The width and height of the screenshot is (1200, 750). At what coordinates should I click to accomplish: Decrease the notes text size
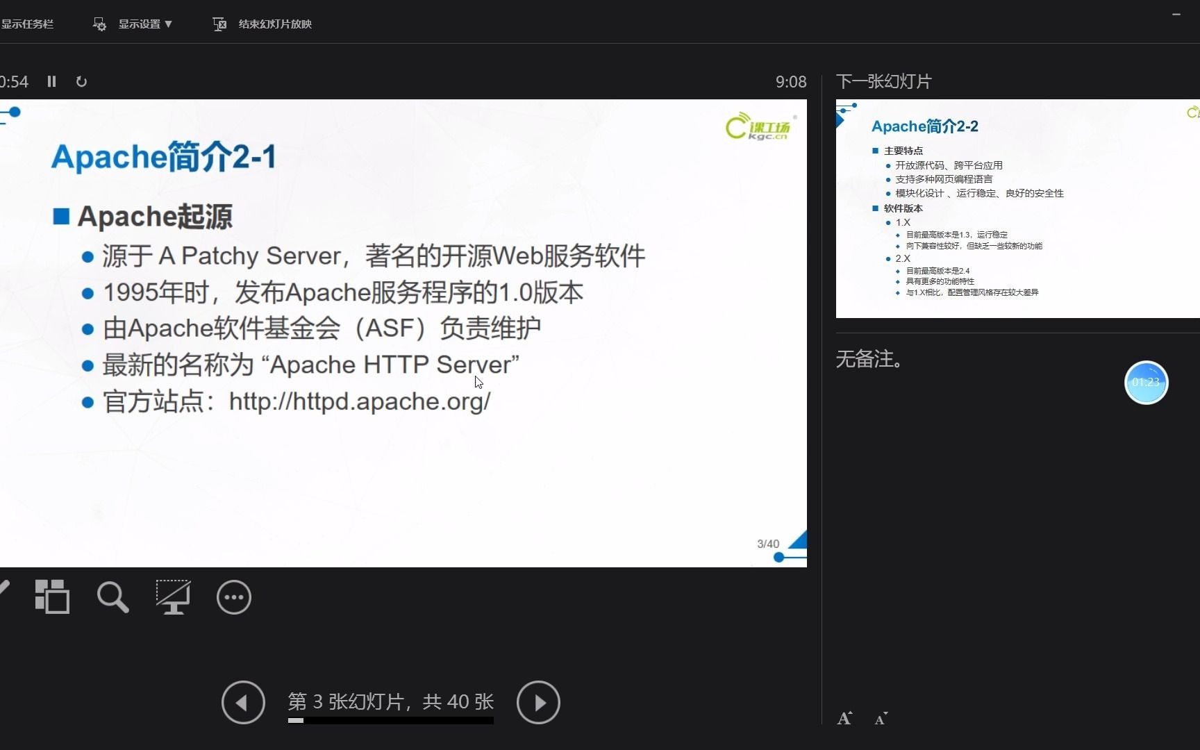(x=881, y=718)
